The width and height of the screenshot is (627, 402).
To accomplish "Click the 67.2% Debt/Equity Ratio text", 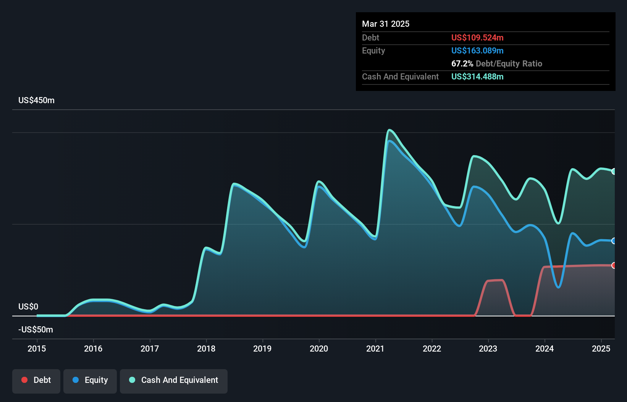I will [497, 63].
